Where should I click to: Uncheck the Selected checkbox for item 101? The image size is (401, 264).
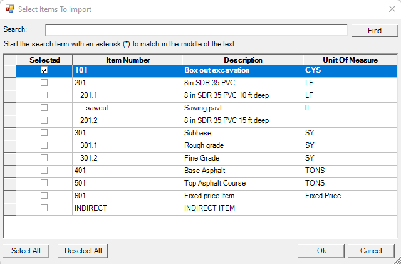tap(44, 70)
